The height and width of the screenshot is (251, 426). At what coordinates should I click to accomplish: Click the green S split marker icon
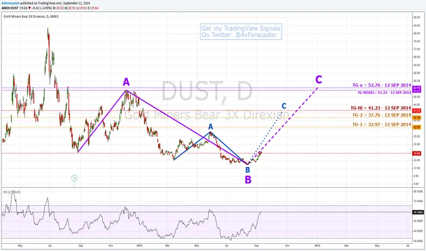(x=74, y=178)
